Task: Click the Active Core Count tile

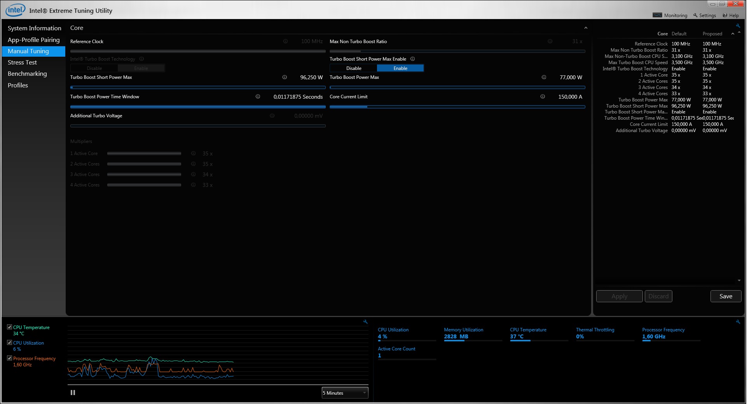Action: tap(407, 353)
